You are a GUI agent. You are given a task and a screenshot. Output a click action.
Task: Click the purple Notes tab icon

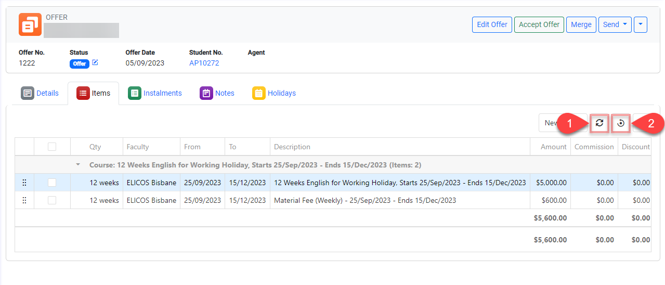tap(206, 93)
